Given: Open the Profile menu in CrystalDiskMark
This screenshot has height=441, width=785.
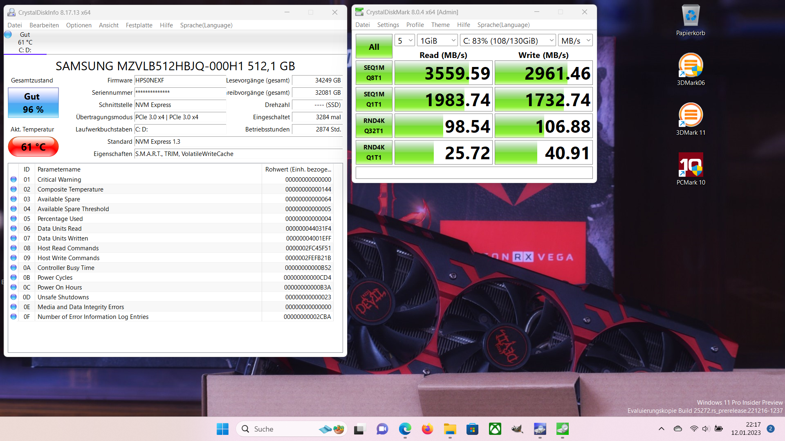Looking at the screenshot, I should (415, 25).
